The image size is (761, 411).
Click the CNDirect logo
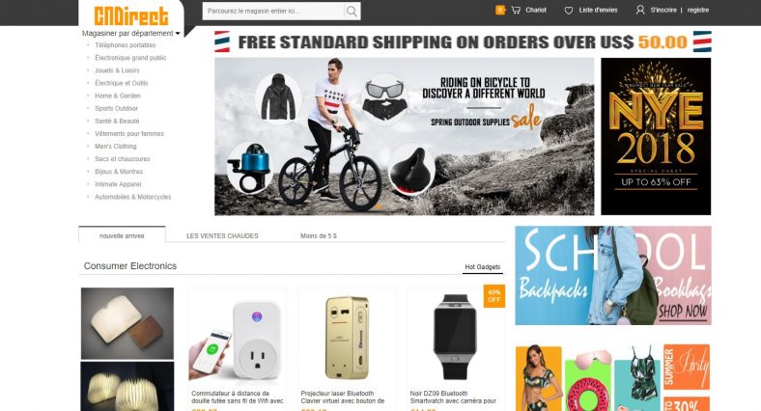pos(131,16)
